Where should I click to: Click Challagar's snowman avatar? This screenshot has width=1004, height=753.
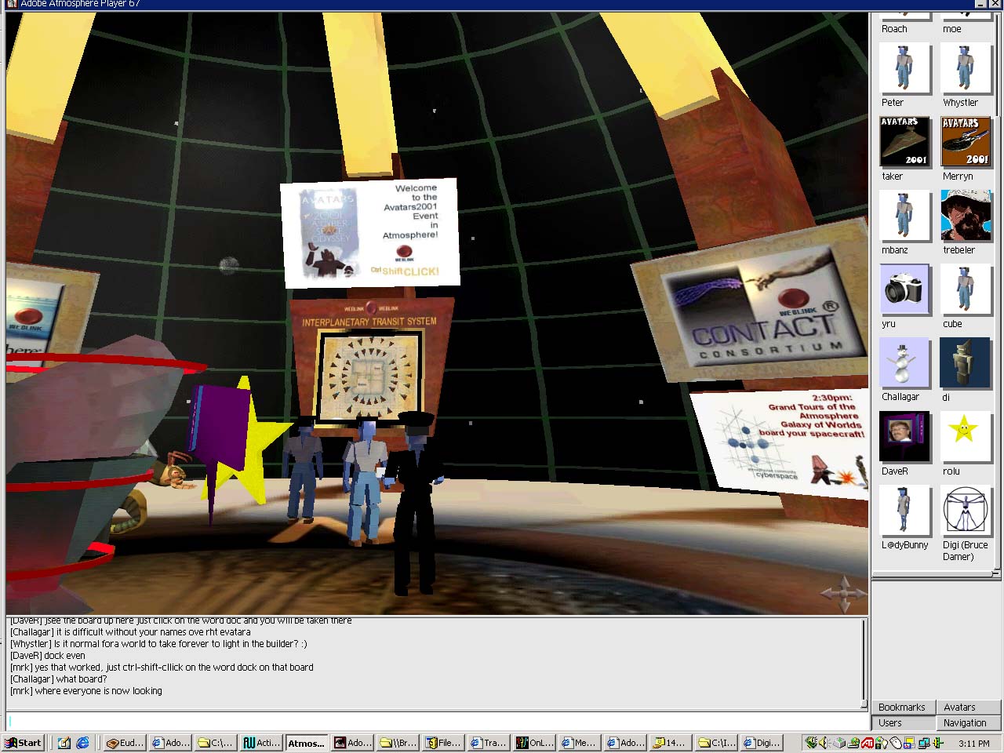[904, 363]
